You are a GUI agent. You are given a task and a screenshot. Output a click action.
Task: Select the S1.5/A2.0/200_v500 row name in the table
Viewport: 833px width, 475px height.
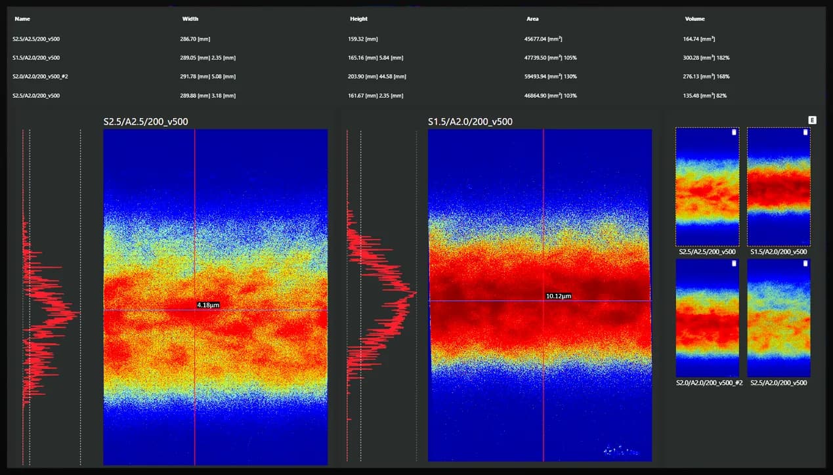(x=36, y=58)
